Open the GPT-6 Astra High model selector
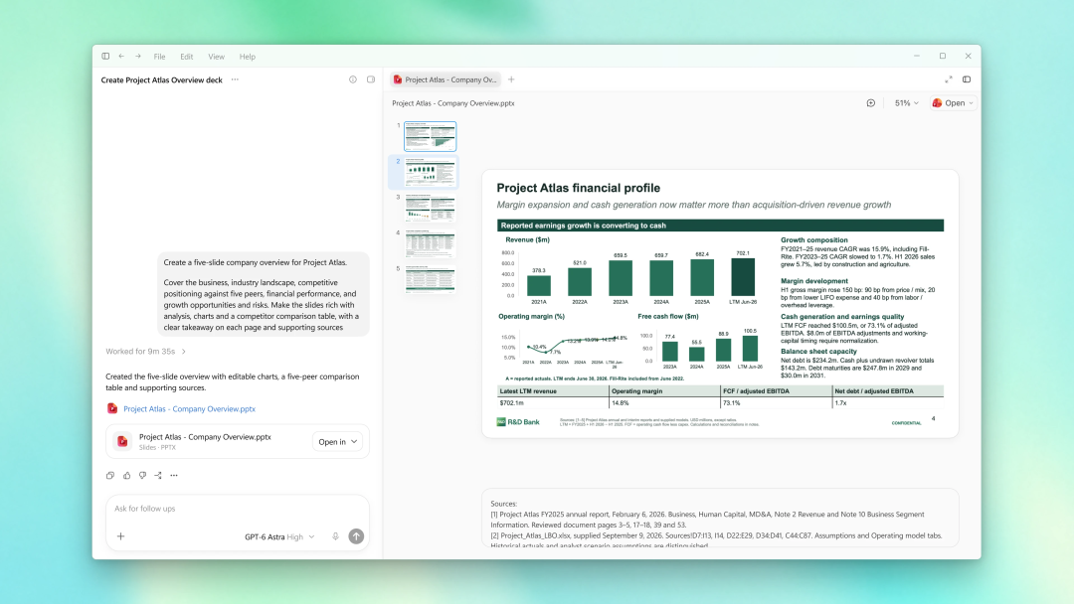The width and height of the screenshot is (1074, 604). 279,537
